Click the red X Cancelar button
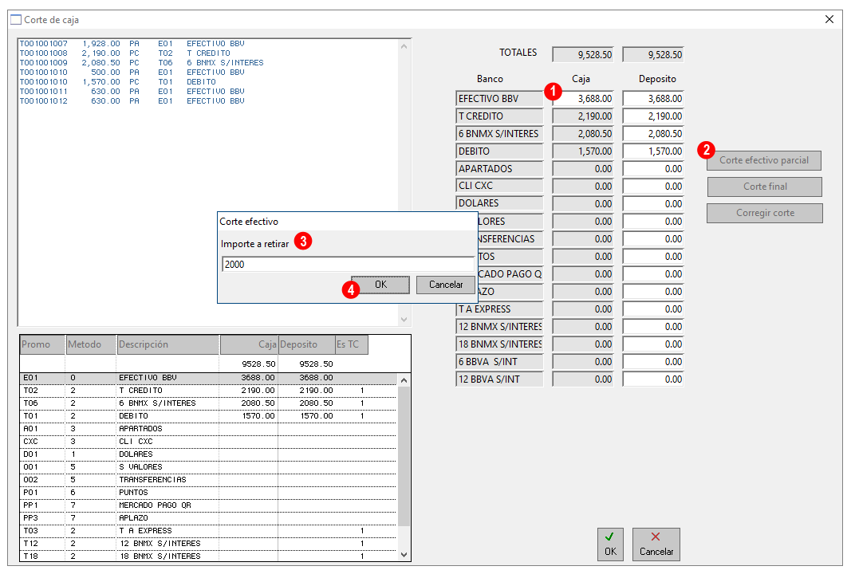851x574 pixels. [656, 544]
